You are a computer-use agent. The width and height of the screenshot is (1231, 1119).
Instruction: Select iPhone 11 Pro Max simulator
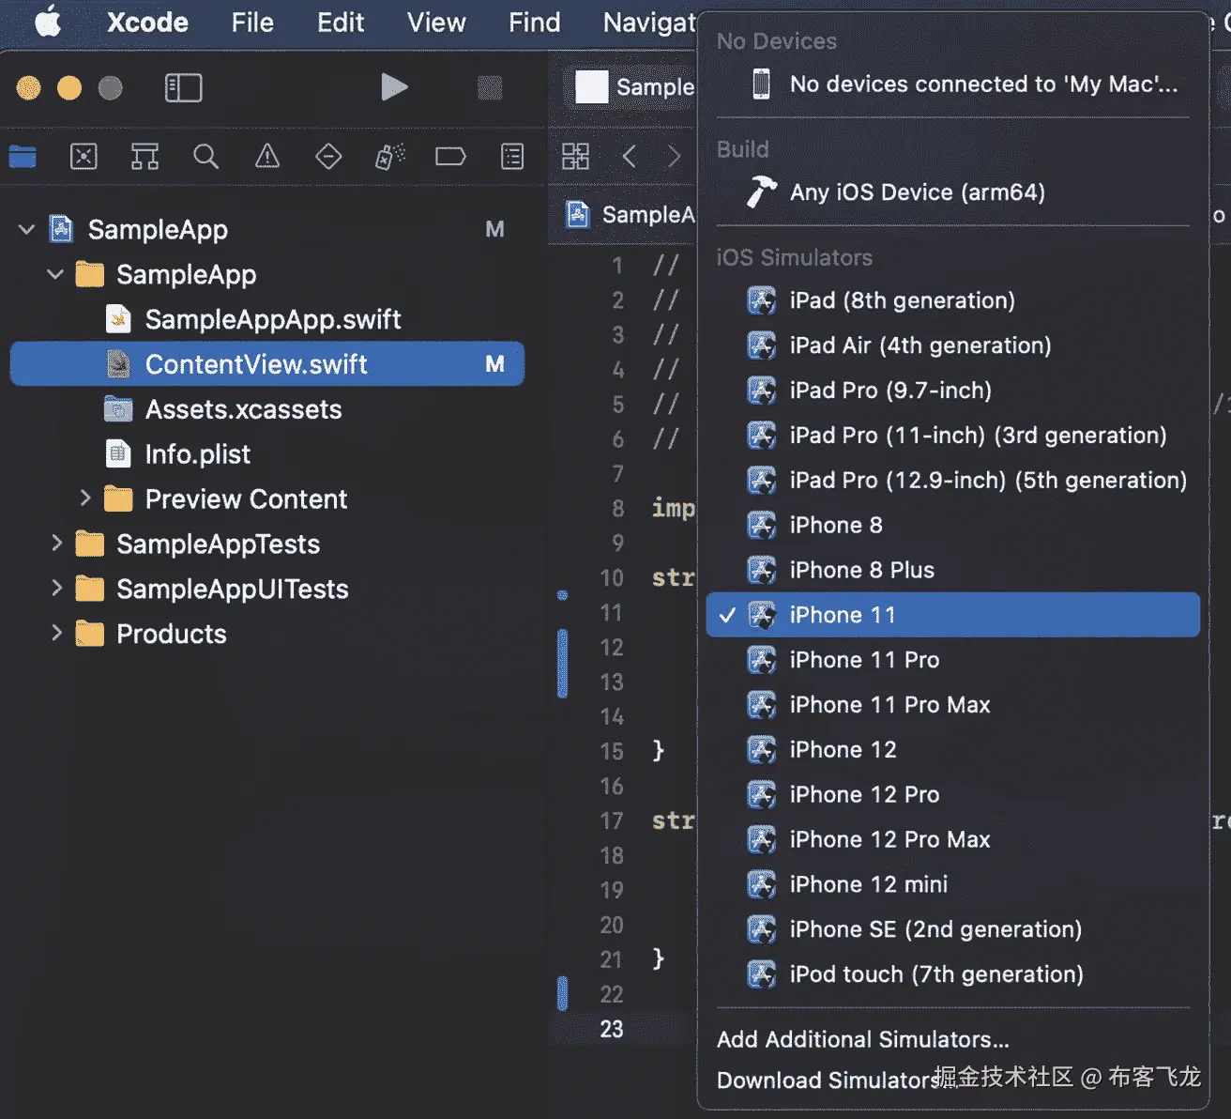coord(953,705)
